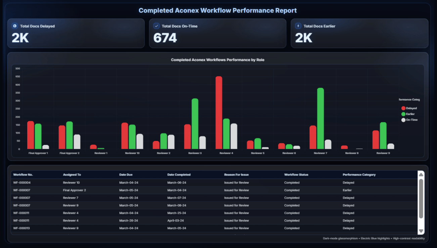Click the Final Approver 1 axis label
Screen dimensions: 437x248
[x=38, y=153]
